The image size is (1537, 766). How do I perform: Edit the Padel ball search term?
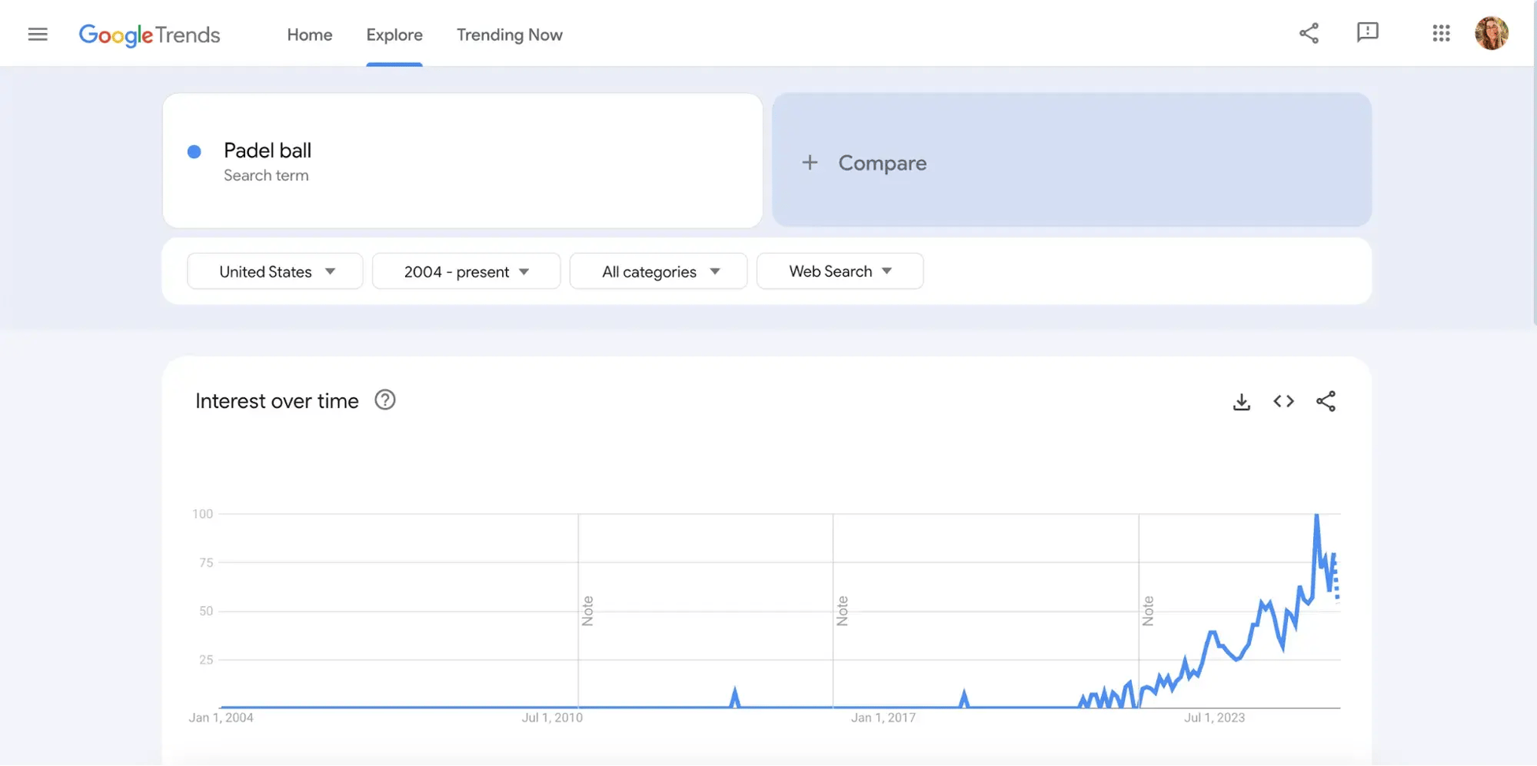(463, 161)
